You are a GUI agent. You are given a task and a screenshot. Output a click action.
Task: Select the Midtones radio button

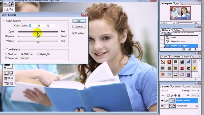(x=22, y=54)
